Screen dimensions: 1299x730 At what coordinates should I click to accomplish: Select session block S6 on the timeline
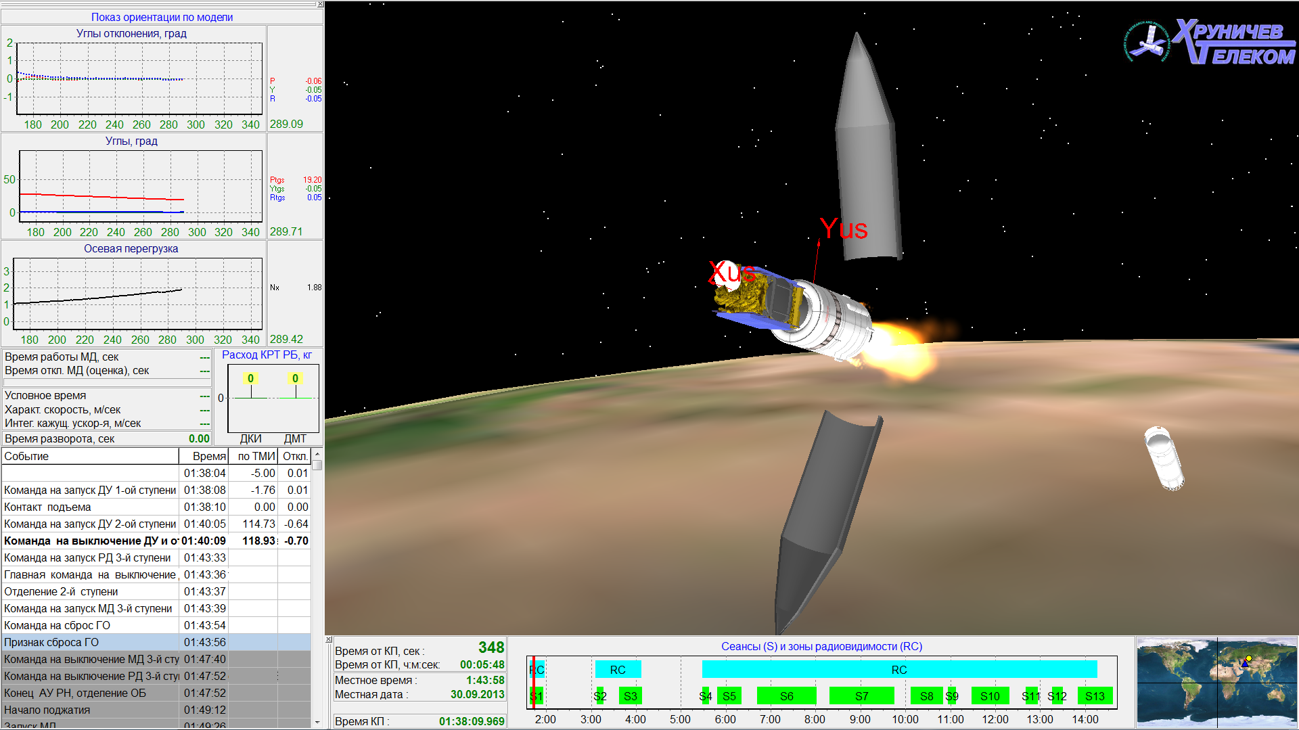(786, 696)
